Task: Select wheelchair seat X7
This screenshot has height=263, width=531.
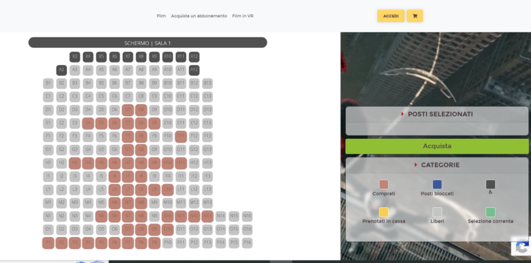Action: tap(127, 57)
